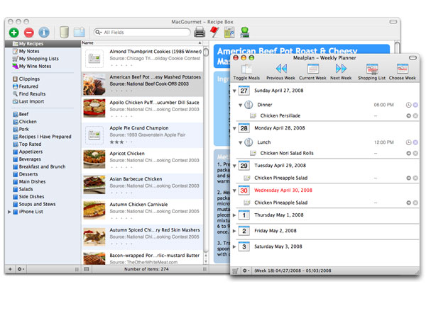The height and width of the screenshot is (313, 426).
Task: Click the clock icon on Lunch row
Action: (x=408, y=142)
